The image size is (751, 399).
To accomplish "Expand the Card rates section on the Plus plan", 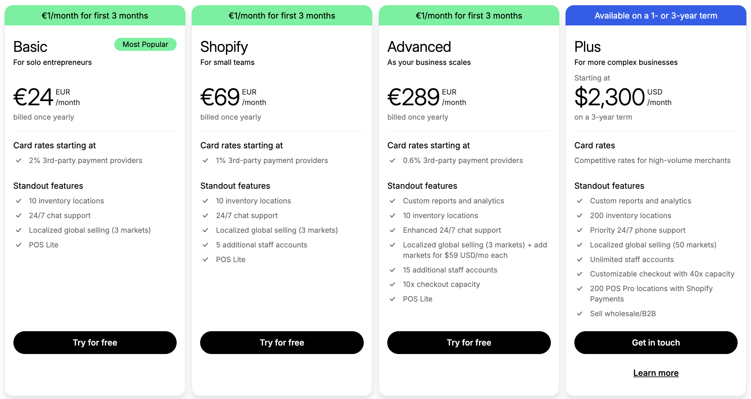I will pyautogui.click(x=594, y=145).
